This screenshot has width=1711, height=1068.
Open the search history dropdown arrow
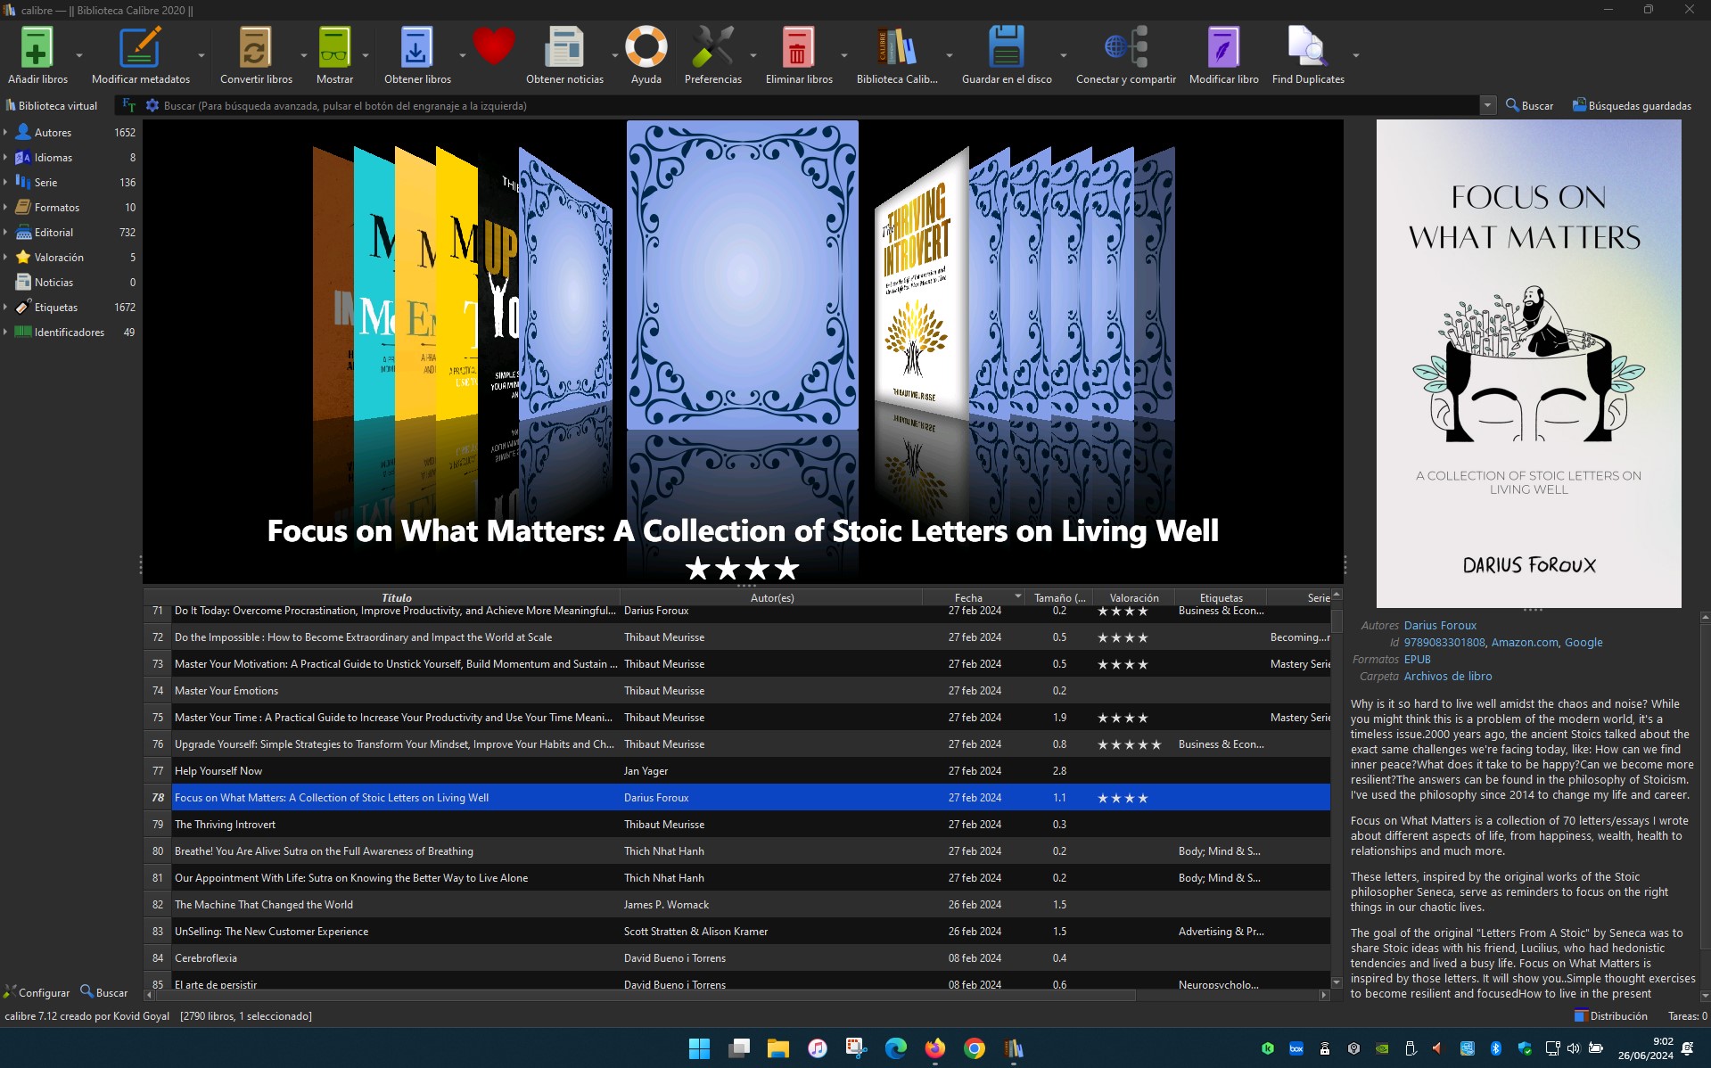tap(1487, 105)
